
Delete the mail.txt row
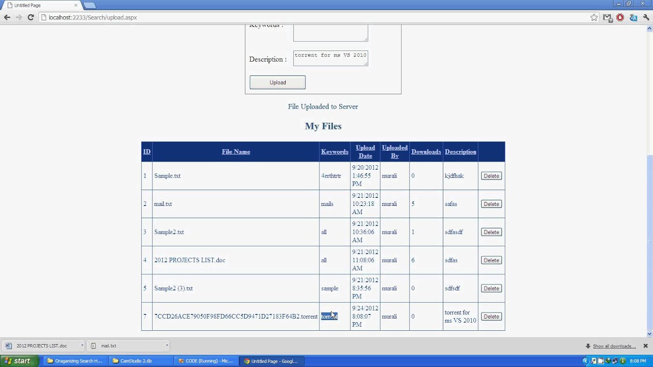[x=491, y=204]
